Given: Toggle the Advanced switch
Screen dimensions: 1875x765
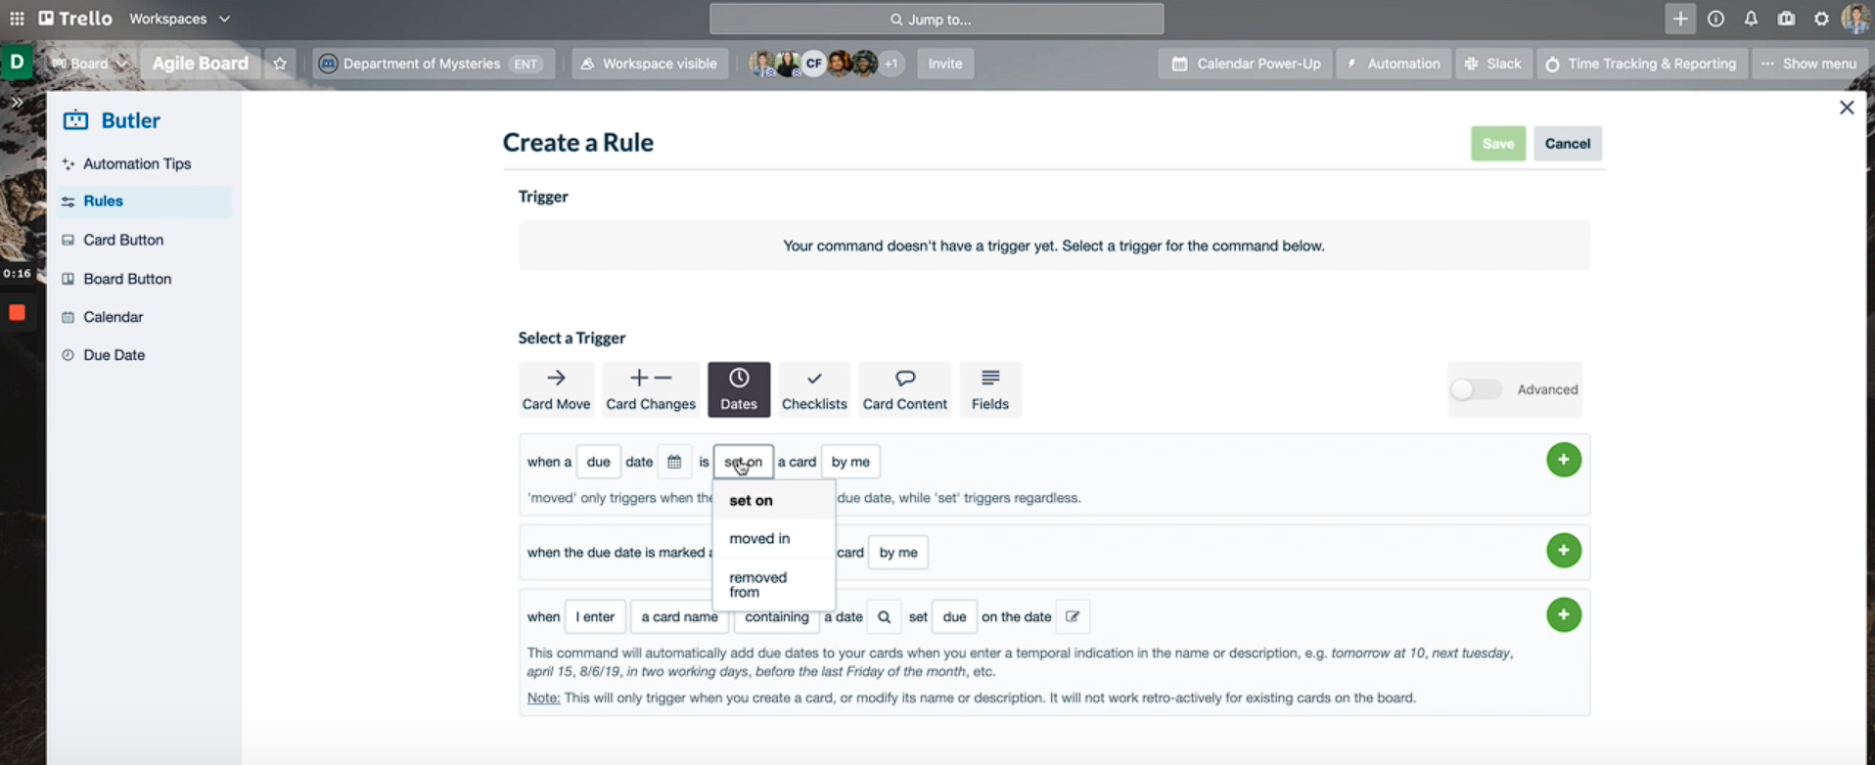Looking at the screenshot, I should click(1476, 389).
